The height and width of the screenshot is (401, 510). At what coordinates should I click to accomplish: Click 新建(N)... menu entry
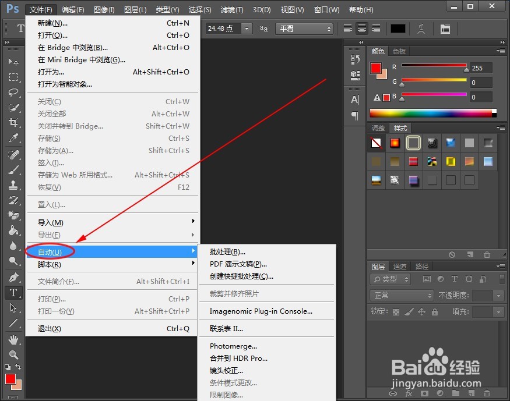click(112, 23)
